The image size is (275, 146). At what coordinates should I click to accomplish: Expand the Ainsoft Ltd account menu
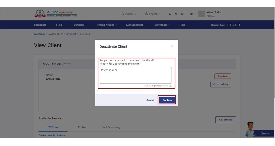[x=214, y=12]
